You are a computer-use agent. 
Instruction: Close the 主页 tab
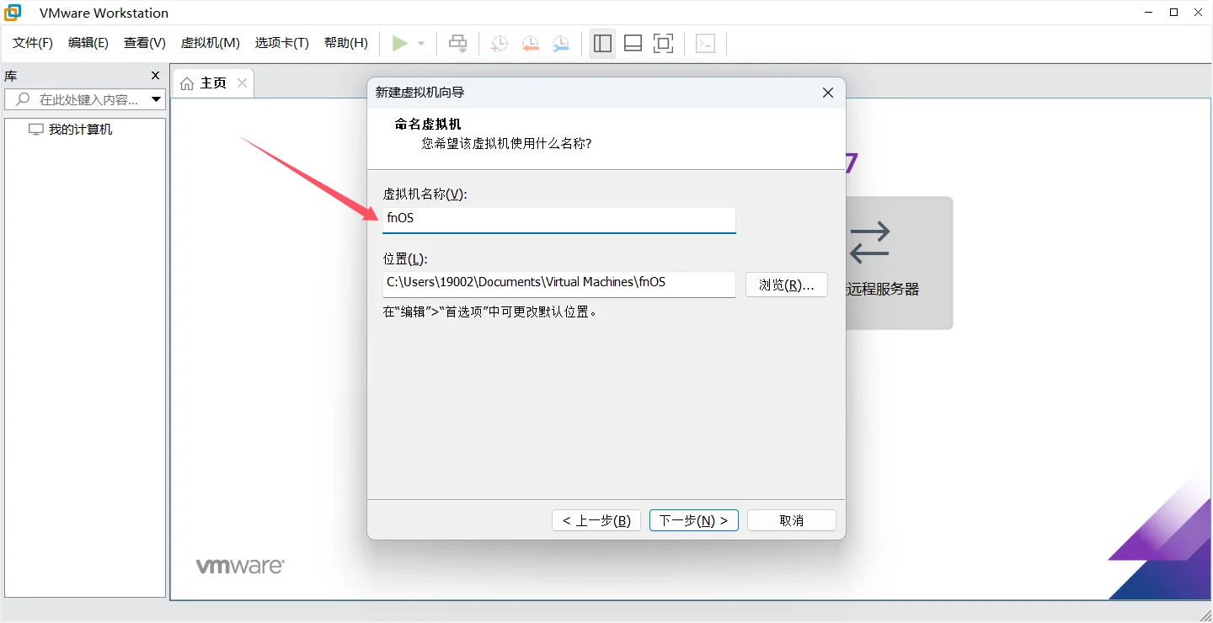click(x=243, y=83)
